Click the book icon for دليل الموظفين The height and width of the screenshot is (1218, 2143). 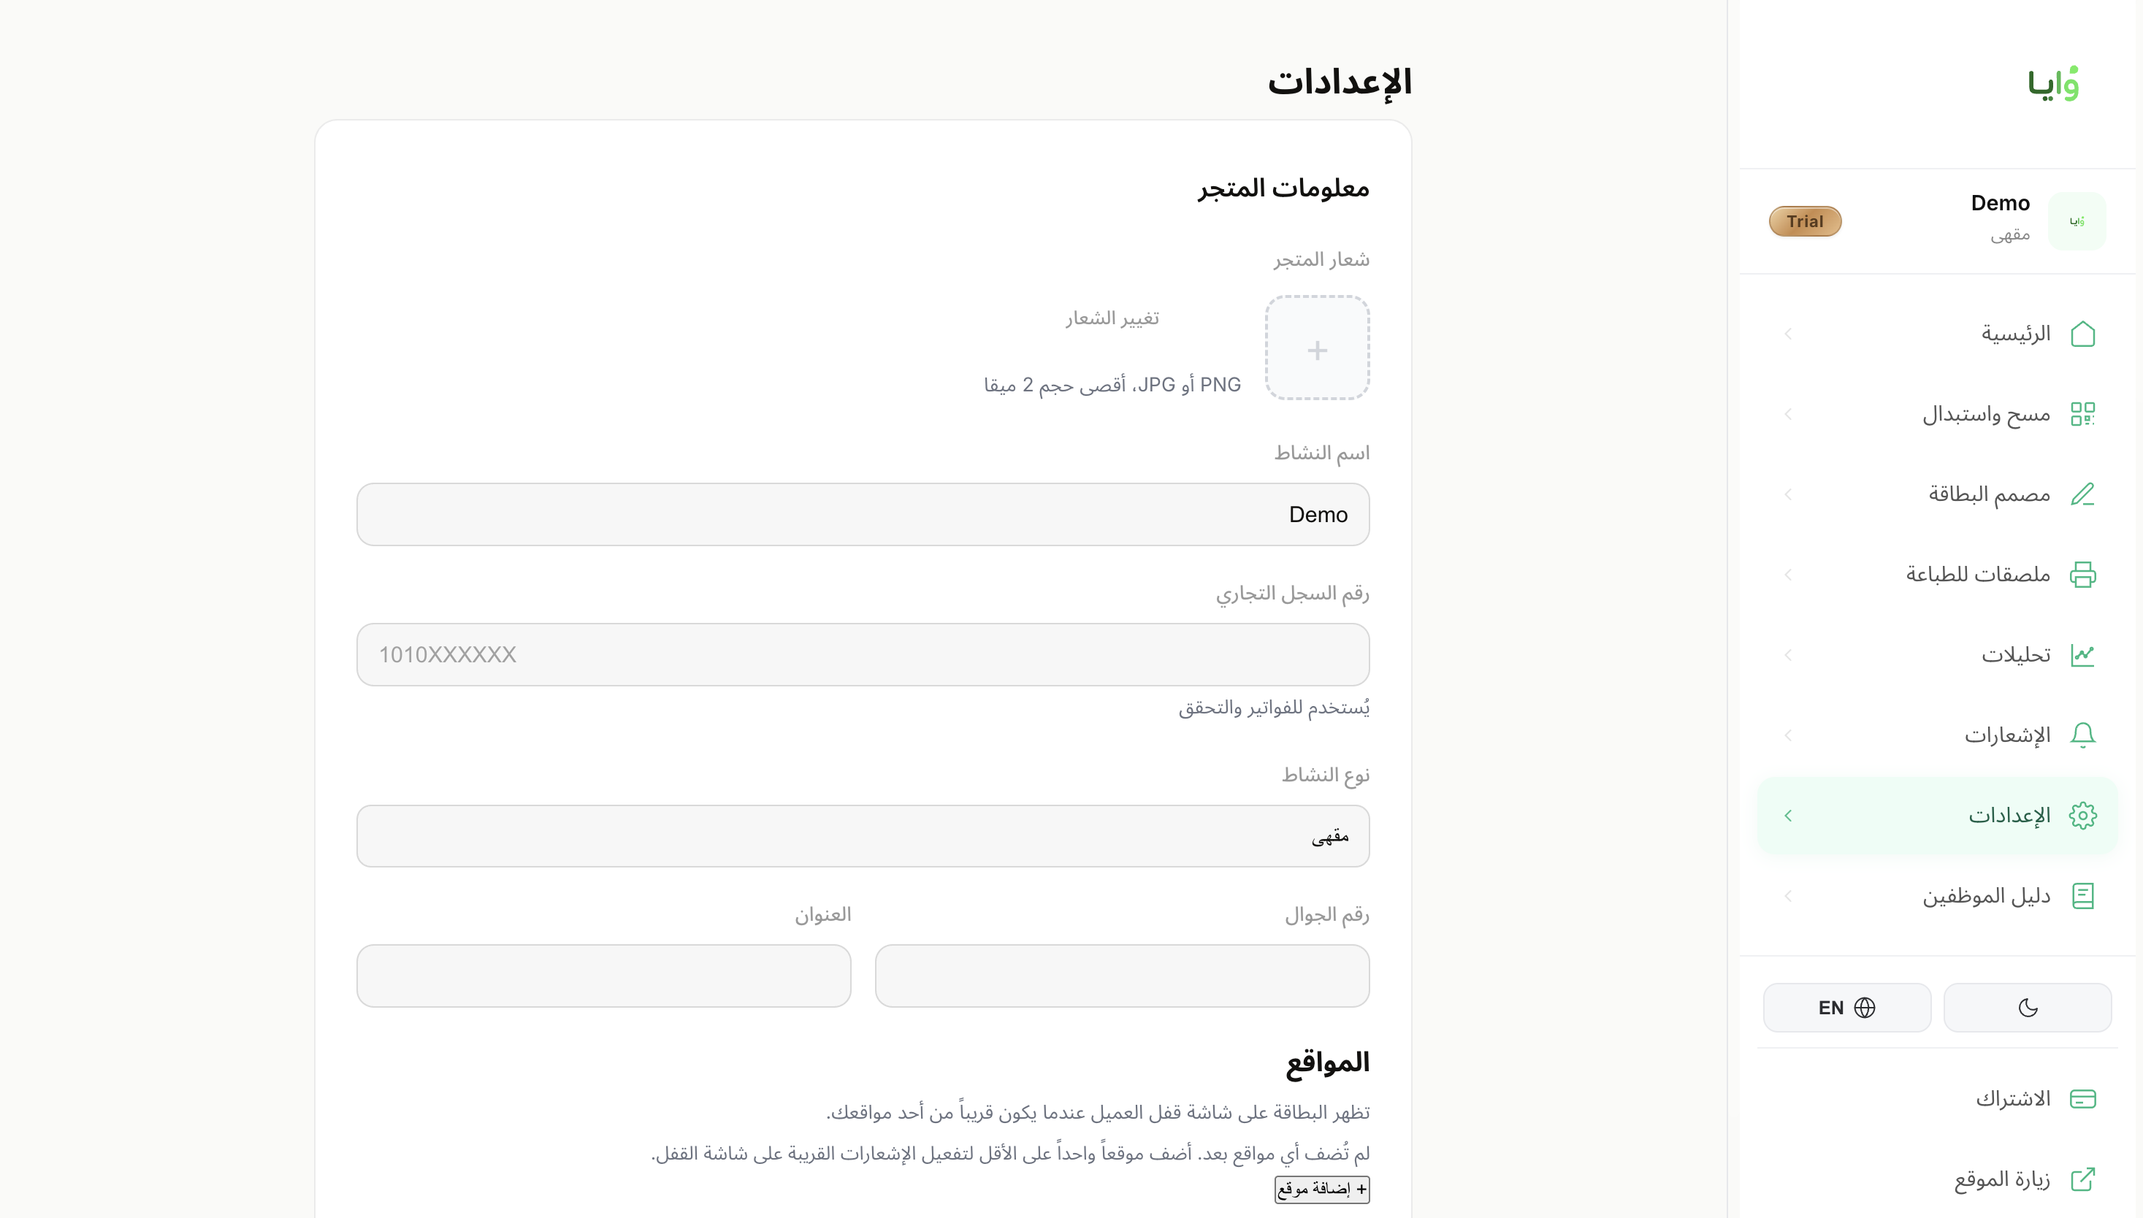(2082, 896)
